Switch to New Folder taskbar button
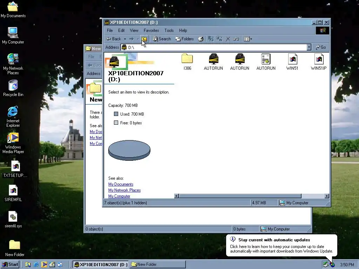The image size is (359, 269). [x=158, y=264]
